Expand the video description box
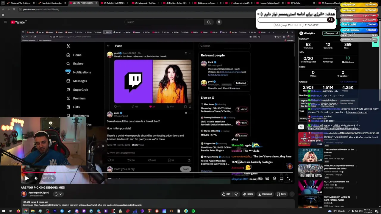 pyautogui.click(x=158, y=204)
